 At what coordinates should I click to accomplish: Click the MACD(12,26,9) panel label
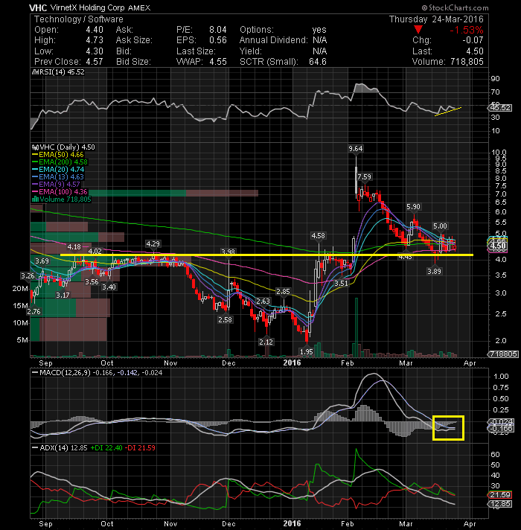click(x=65, y=373)
